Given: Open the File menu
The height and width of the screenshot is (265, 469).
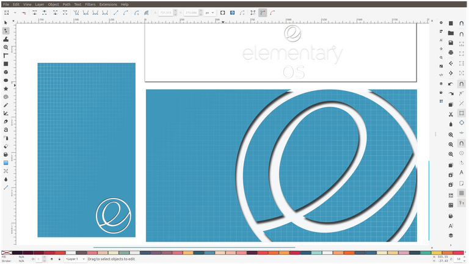Looking at the screenshot, I should point(6,4).
